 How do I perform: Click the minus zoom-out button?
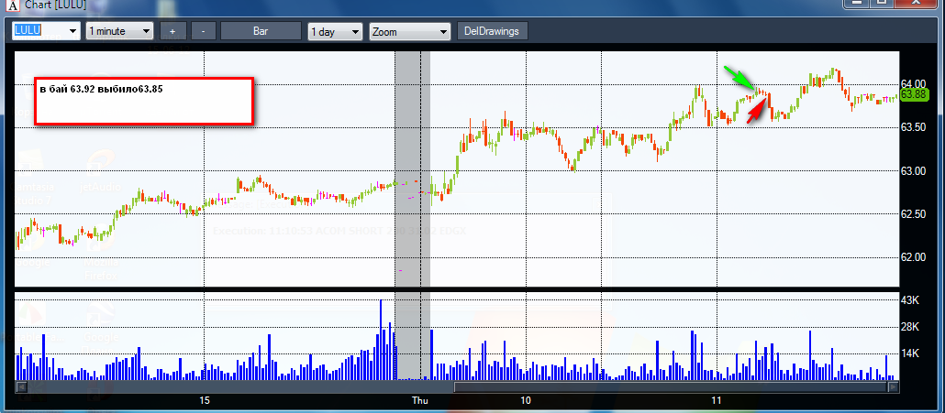pos(204,31)
